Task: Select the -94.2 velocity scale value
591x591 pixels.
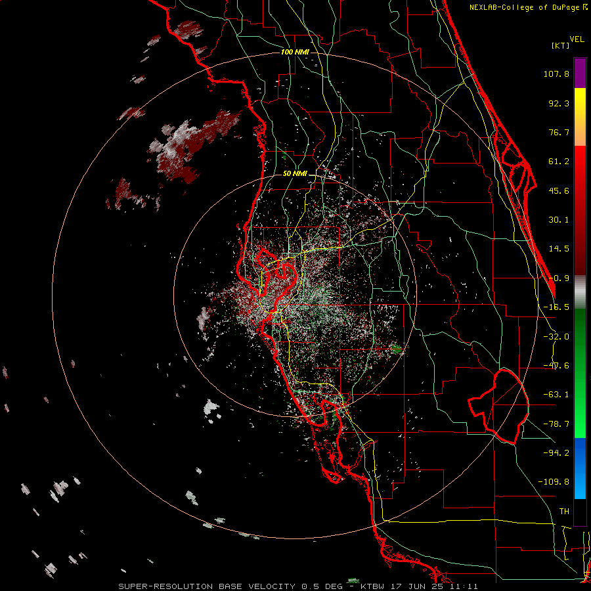Action: (x=556, y=452)
